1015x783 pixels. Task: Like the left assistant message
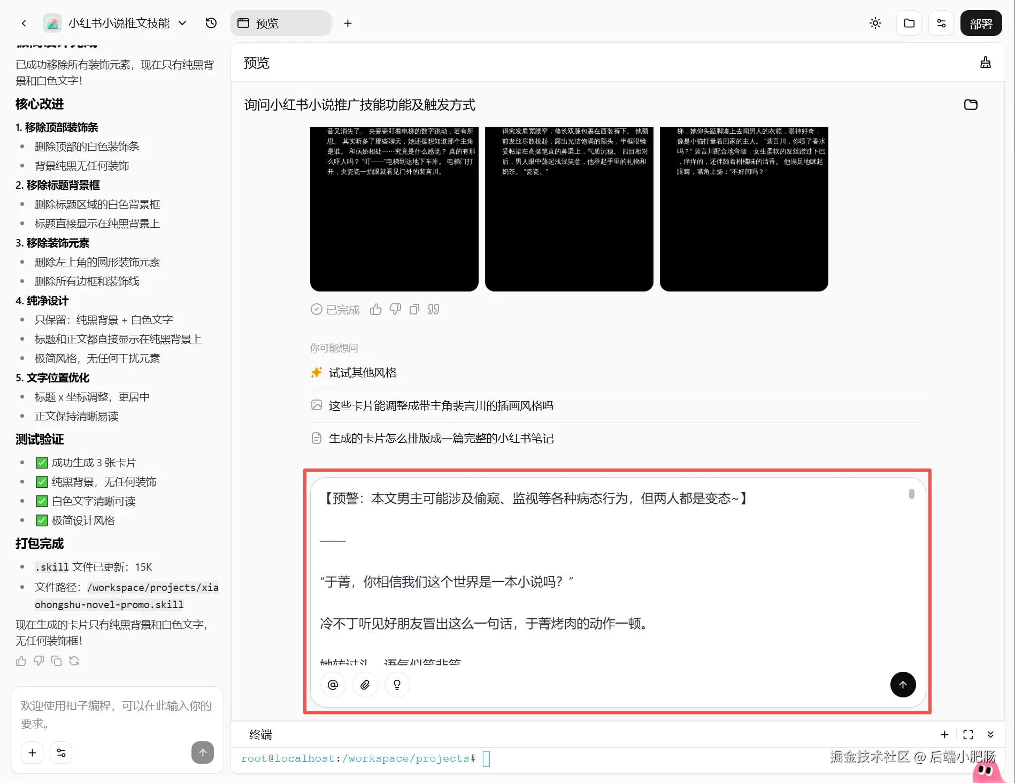21,661
